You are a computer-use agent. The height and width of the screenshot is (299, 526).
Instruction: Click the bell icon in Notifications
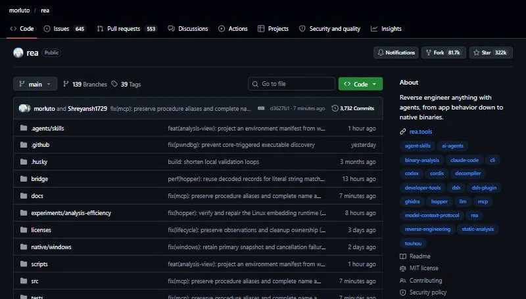(x=381, y=52)
